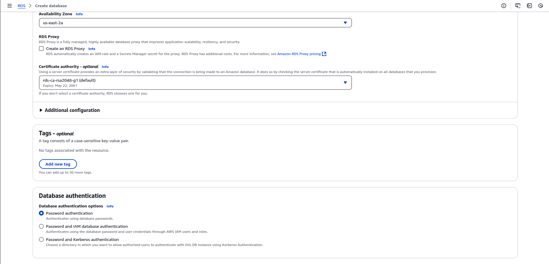Click the Certificate authority dropdown arrow
The width and height of the screenshot is (549, 264).
[x=345, y=83]
